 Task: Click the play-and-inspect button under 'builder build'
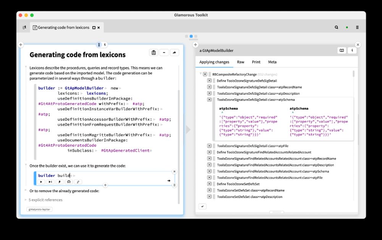pyautogui.click(x=50, y=182)
